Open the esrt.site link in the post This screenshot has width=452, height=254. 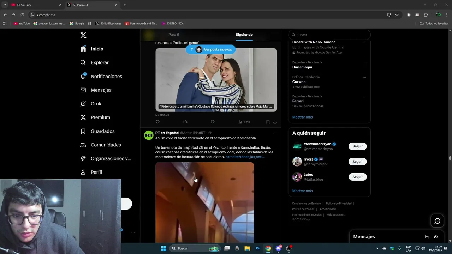point(245,157)
